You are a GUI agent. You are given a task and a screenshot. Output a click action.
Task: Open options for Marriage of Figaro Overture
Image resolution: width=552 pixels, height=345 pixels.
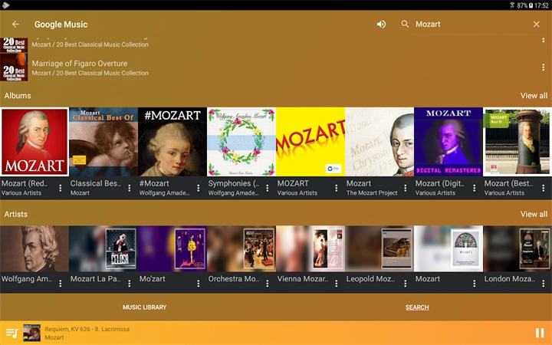[x=543, y=67]
